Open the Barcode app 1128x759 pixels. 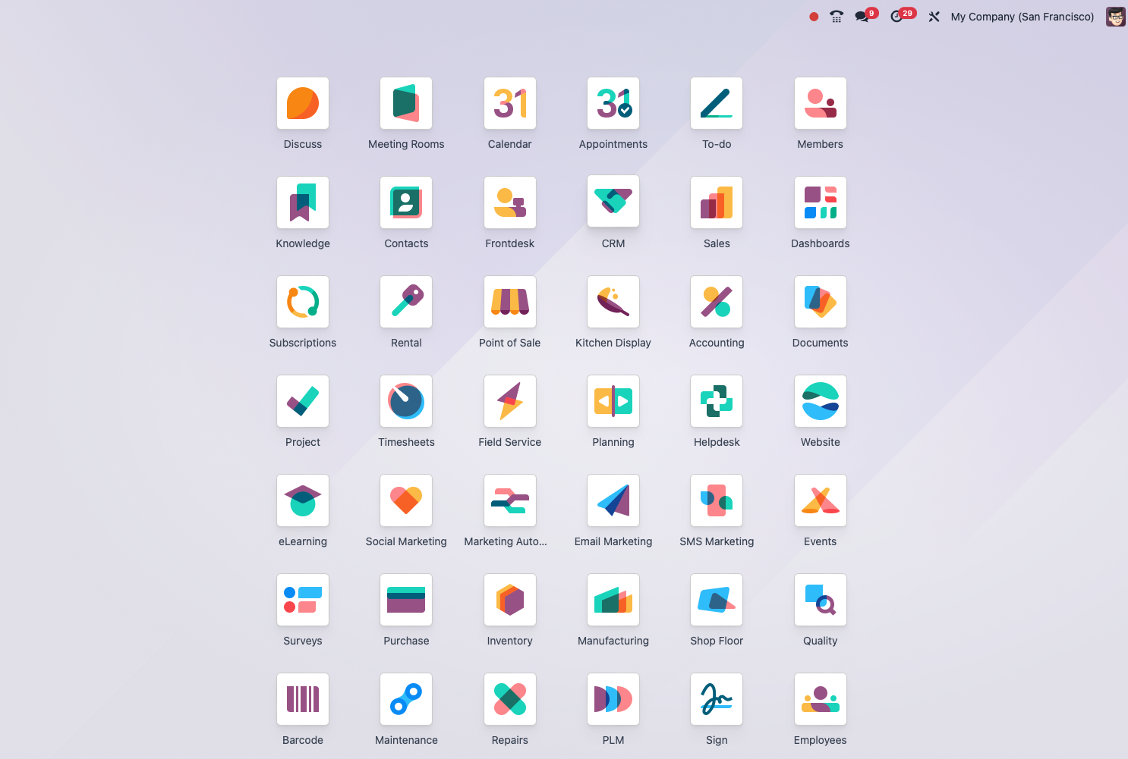[303, 700]
